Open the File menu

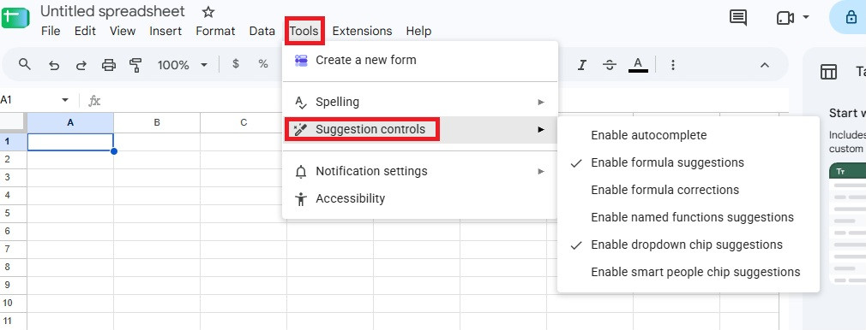click(51, 31)
